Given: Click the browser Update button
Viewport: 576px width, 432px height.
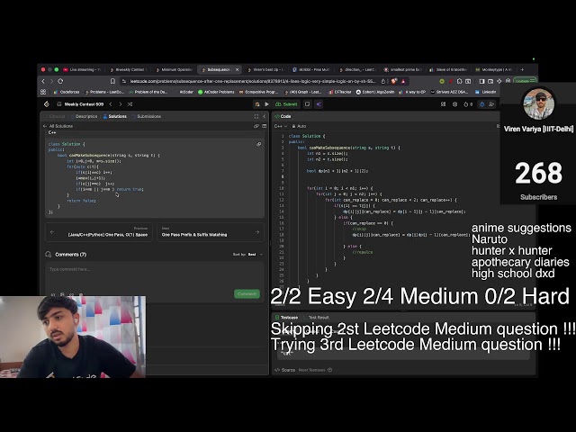Looking at the screenshot, I should tap(525, 81).
